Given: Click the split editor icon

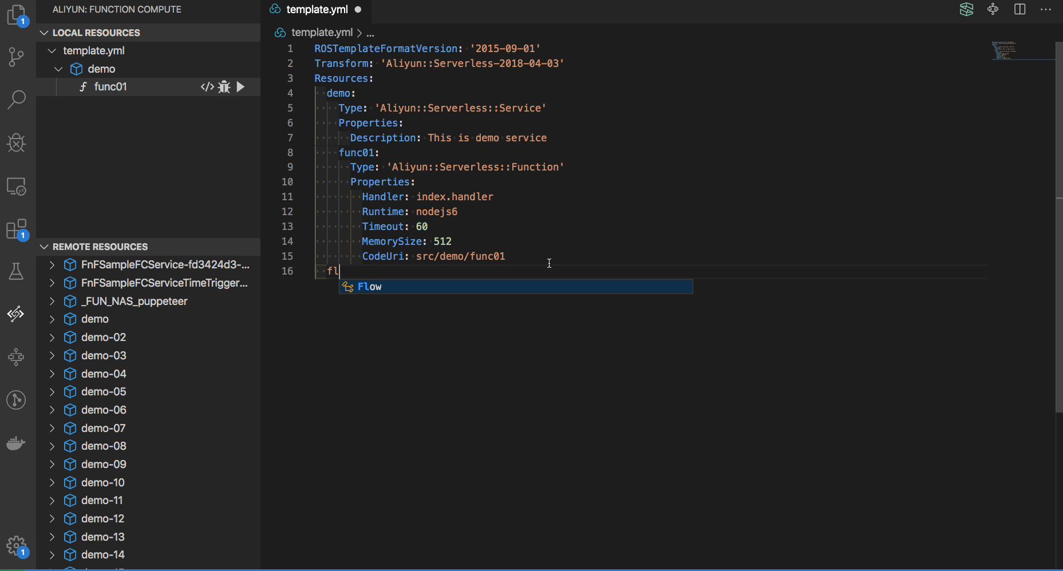Looking at the screenshot, I should pyautogui.click(x=1019, y=9).
